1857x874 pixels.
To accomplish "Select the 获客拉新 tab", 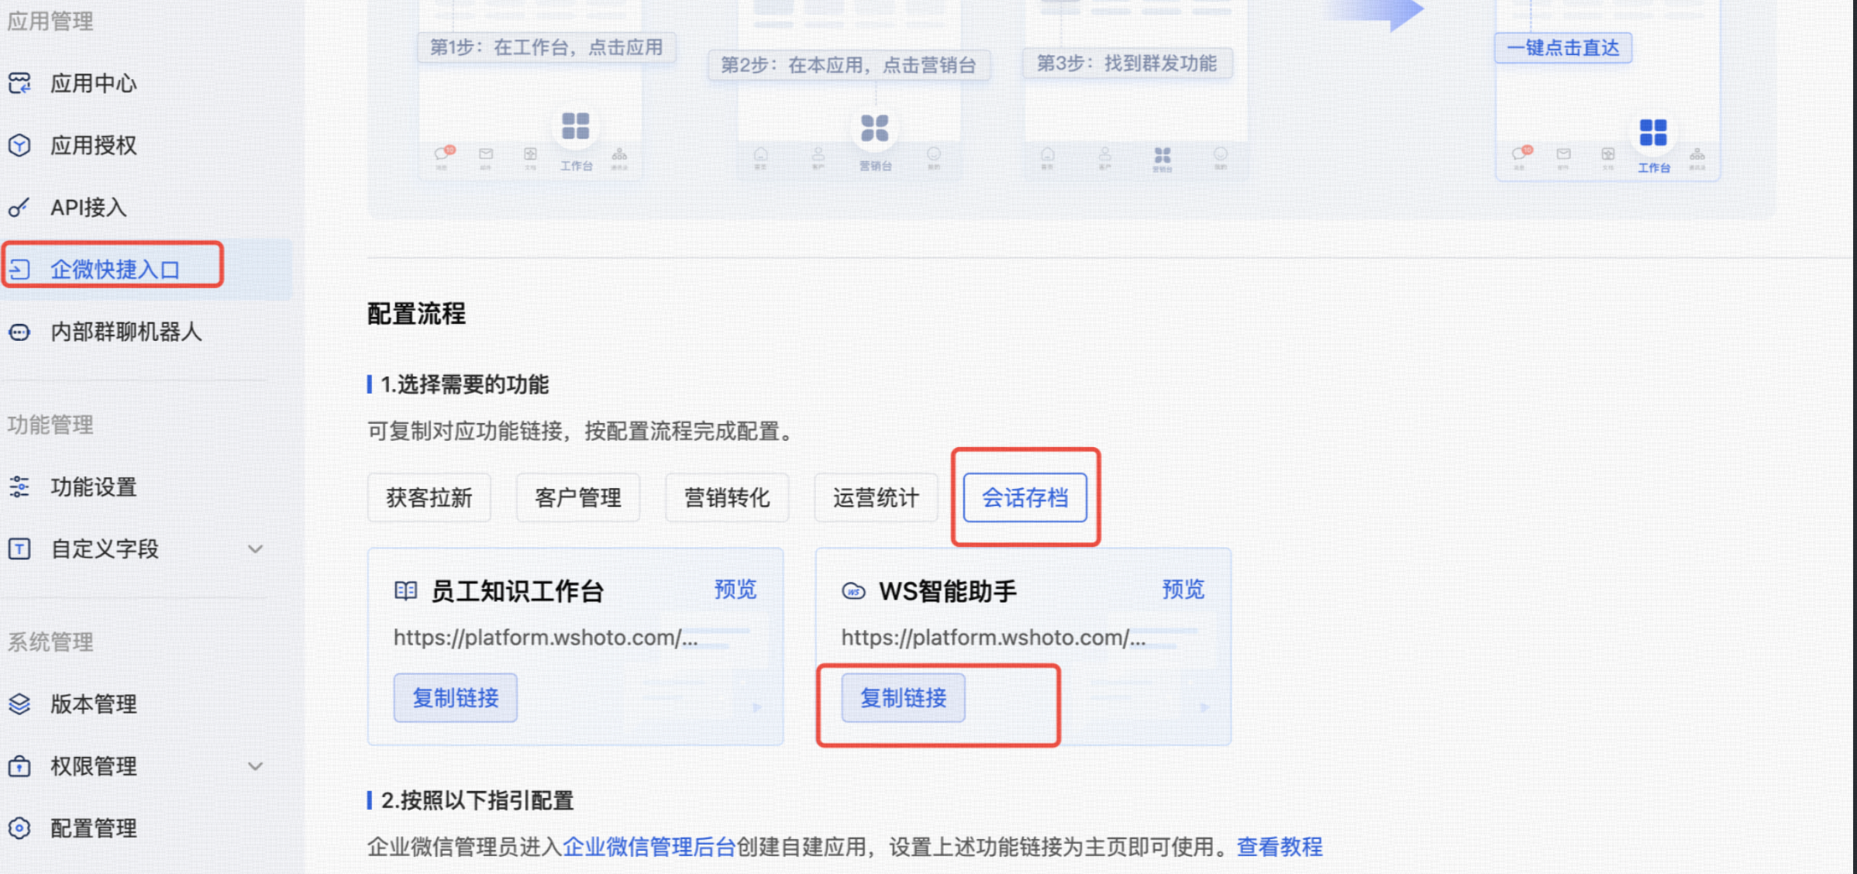I will pyautogui.click(x=429, y=497).
